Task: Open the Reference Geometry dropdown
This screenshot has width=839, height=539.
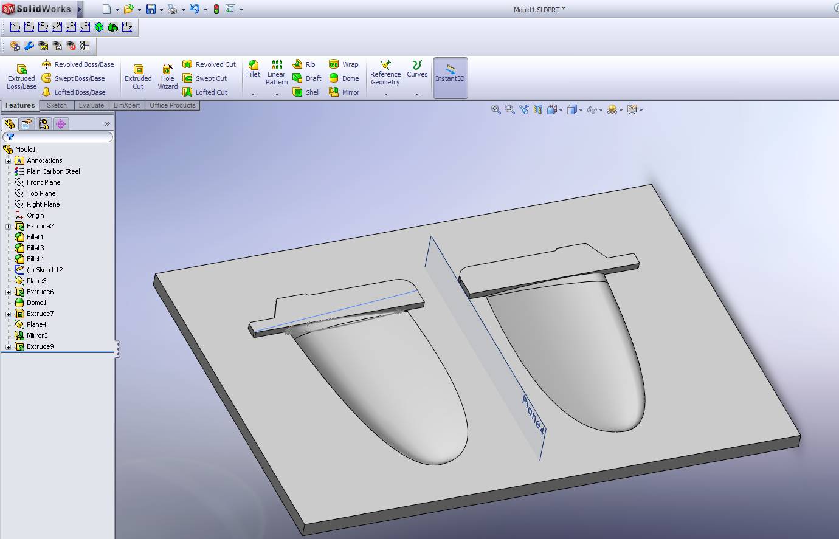Action: [385, 94]
